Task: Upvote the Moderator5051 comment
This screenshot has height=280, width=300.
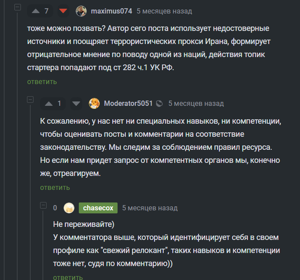Action: pos(48,104)
